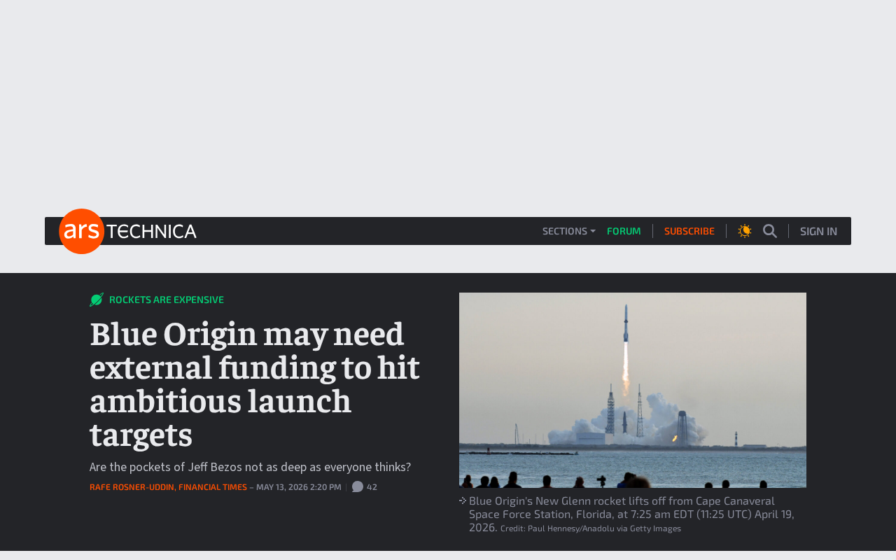This screenshot has height=560, width=896.
Task: Open the New Glenn rocket launch photo
Action: pos(633,390)
